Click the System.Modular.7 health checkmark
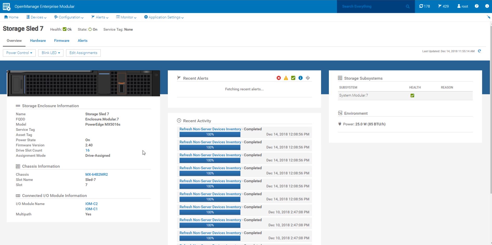Image resolution: width=492 pixels, height=245 pixels. [412, 96]
